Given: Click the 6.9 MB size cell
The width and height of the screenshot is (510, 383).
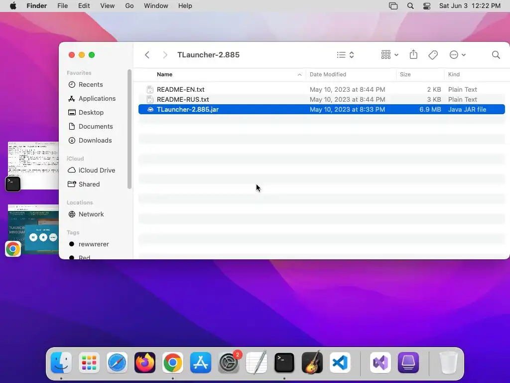Looking at the screenshot, I should 430,109.
